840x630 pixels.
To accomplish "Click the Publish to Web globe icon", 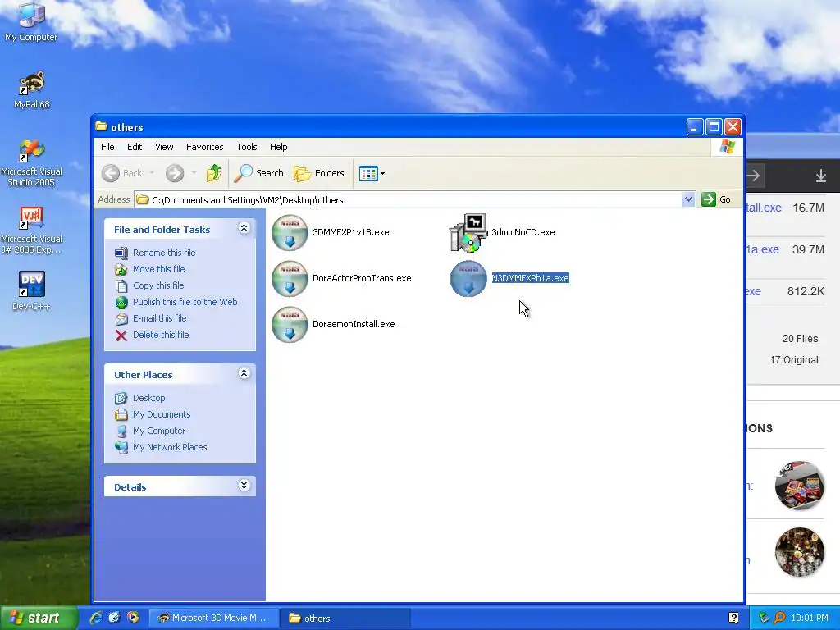I will 121,303.
